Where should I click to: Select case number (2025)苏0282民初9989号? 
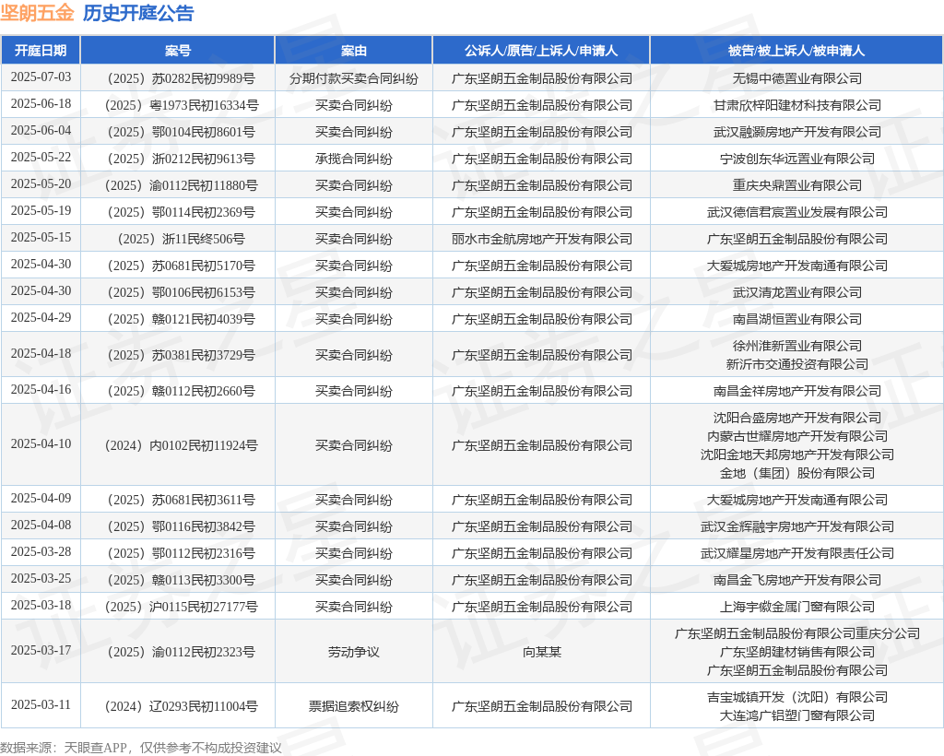pos(178,78)
